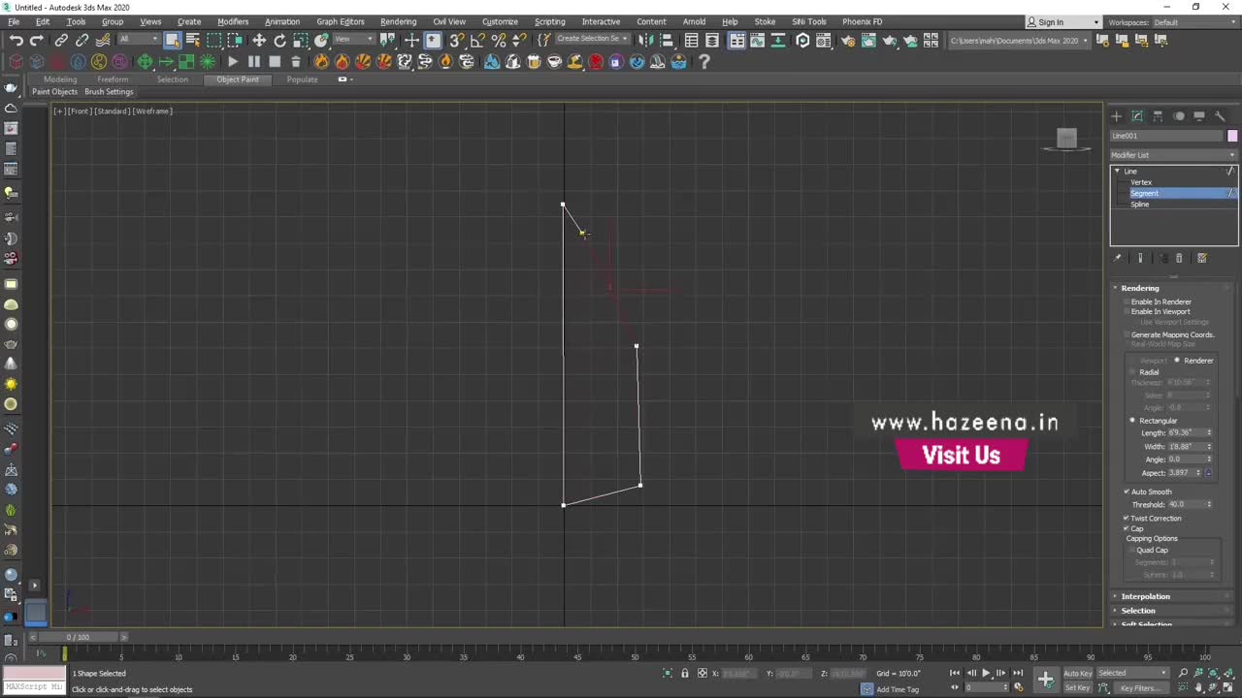Switch to the Utilities wrench panel tab
The height and width of the screenshot is (698, 1242).
(x=1220, y=115)
